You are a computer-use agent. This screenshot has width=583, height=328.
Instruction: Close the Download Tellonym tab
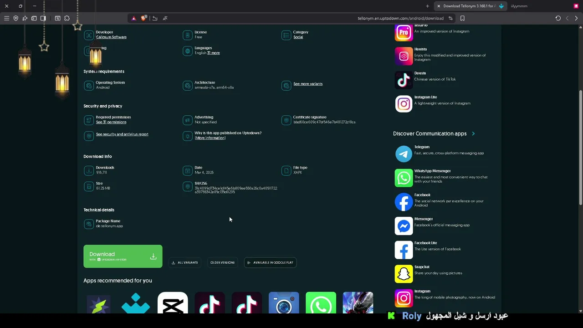(x=439, y=6)
